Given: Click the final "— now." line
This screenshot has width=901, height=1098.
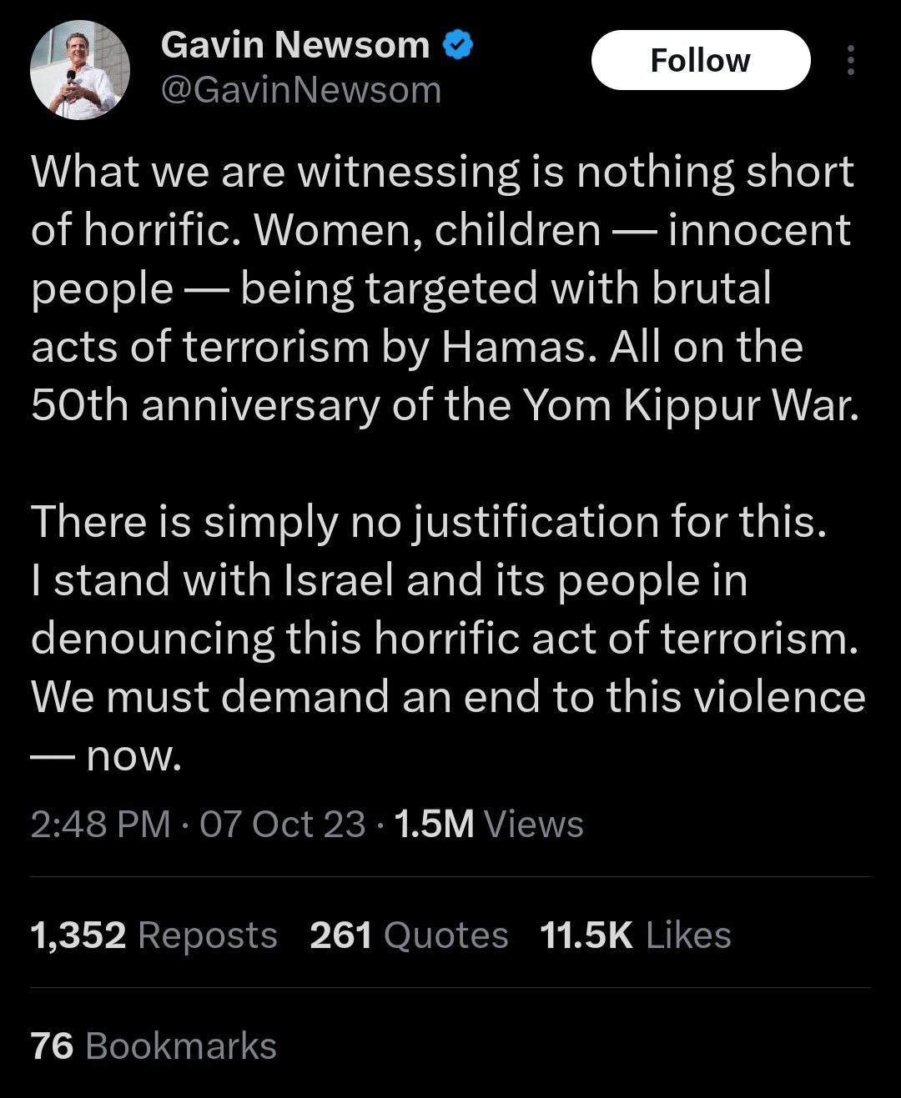Looking at the screenshot, I should point(106,755).
